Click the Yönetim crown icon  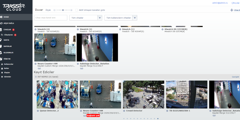click(x=1, y=59)
